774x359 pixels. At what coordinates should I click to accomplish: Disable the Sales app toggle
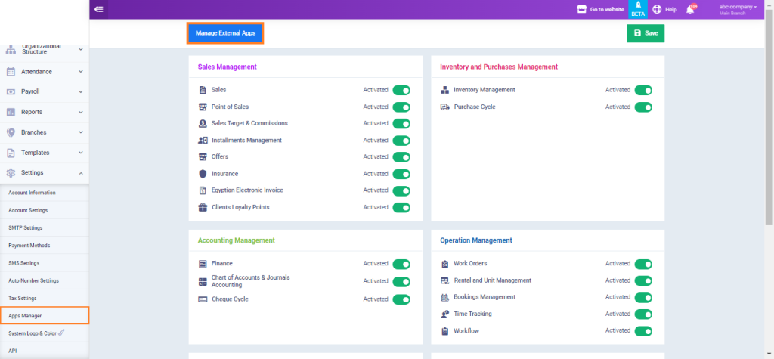401,91
